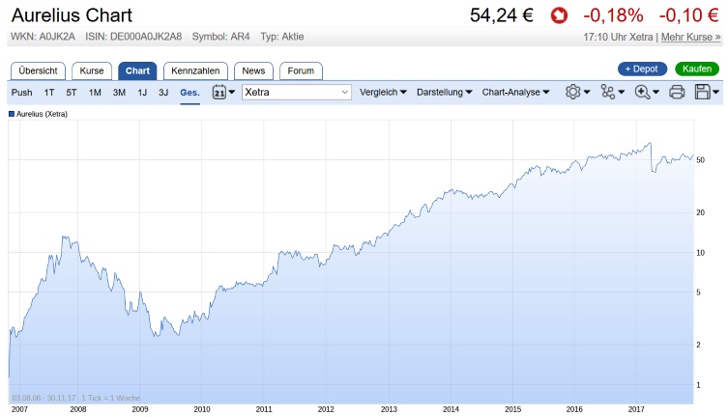The image size is (728, 417).
Task: Expand the Vergleich dropdown
Action: coord(383,93)
